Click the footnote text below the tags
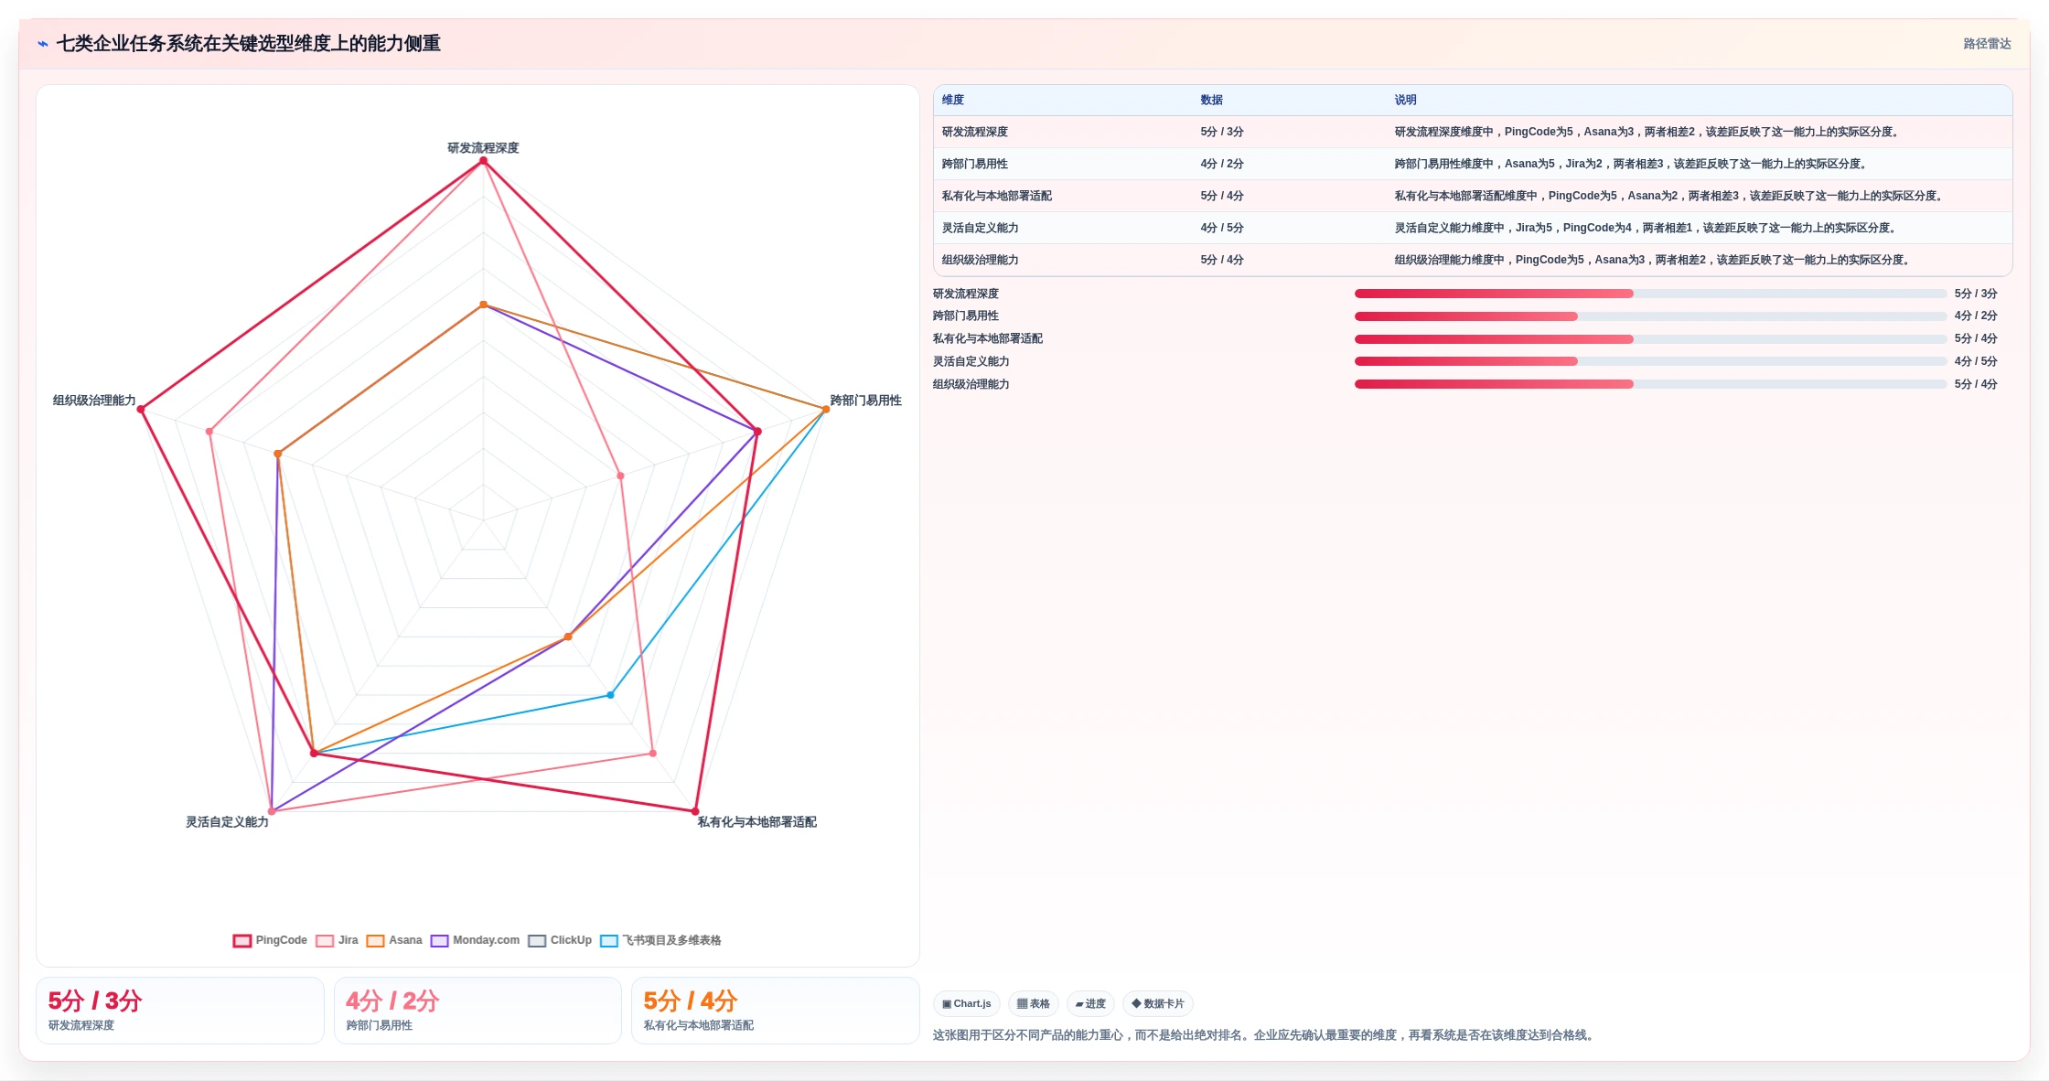The image size is (2049, 1081). coord(1265,1035)
